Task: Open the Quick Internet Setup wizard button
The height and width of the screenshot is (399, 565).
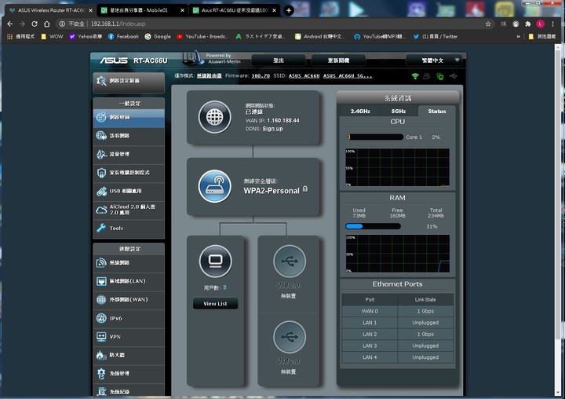Action: pos(129,81)
